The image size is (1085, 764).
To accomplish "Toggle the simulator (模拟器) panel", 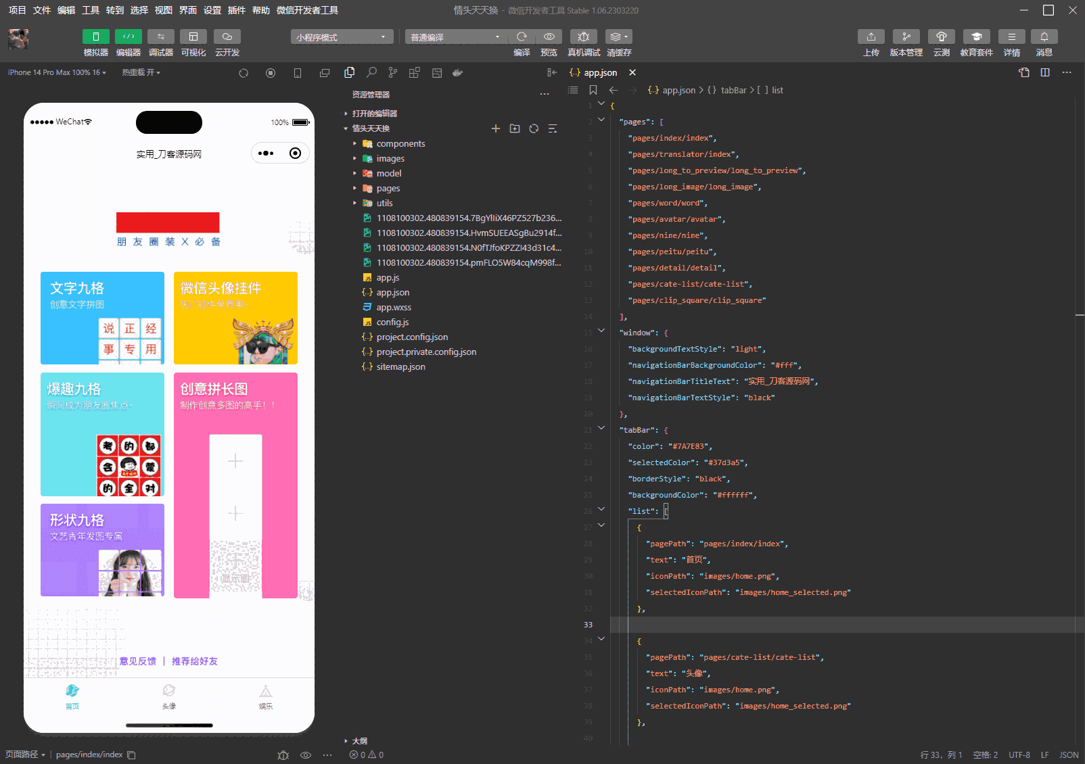I will (x=96, y=37).
